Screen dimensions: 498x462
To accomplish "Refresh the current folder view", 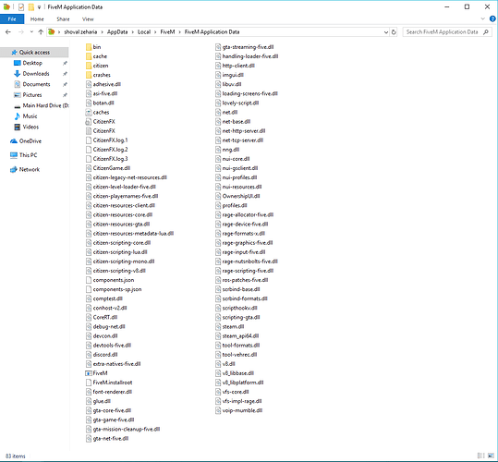I will tap(394, 32).
